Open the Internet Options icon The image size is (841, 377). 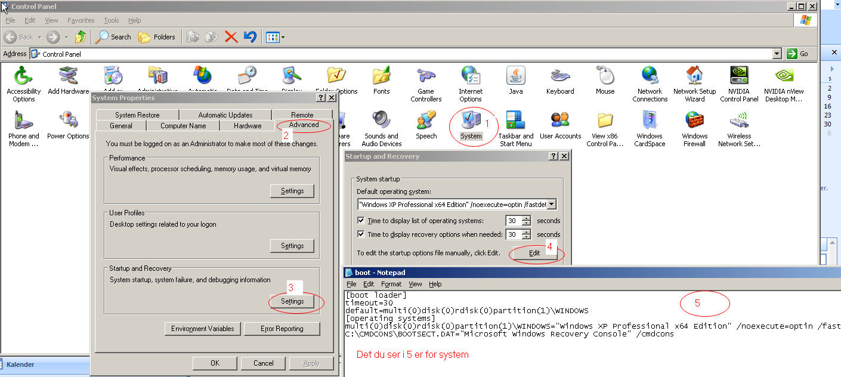pyautogui.click(x=471, y=84)
